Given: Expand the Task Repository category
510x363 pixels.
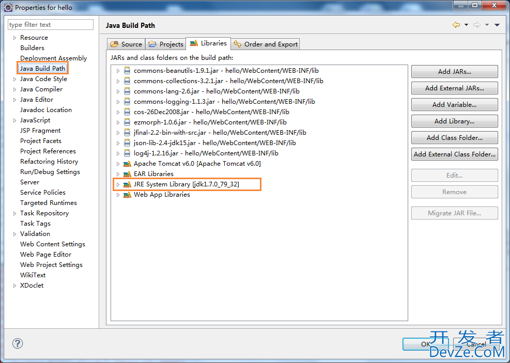Looking at the screenshot, I should point(14,213).
